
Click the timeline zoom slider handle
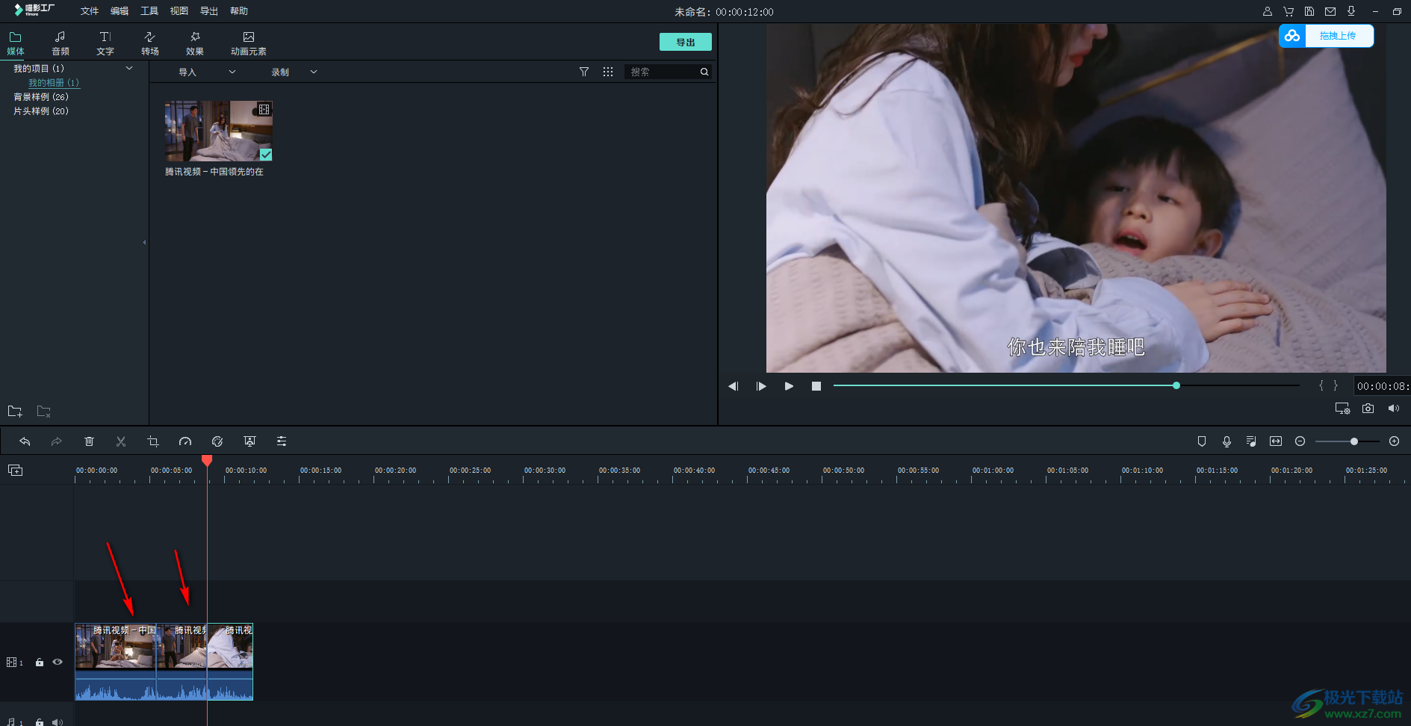[1354, 441]
